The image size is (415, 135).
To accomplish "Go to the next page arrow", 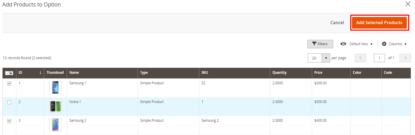I will coord(405,58).
